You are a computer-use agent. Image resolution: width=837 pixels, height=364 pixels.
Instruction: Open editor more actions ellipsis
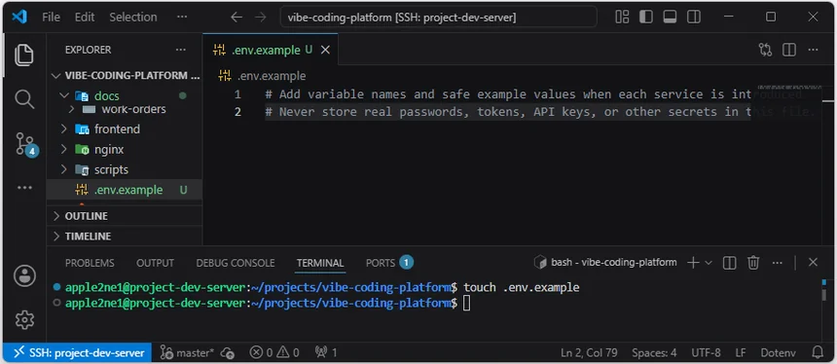point(813,51)
